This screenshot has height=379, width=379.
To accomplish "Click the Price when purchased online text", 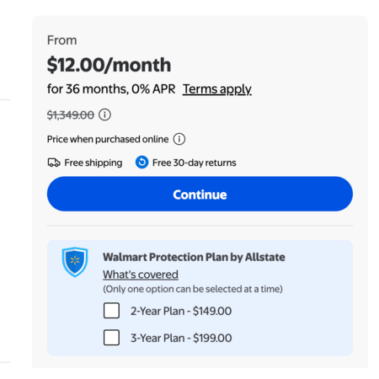I will 108,139.
